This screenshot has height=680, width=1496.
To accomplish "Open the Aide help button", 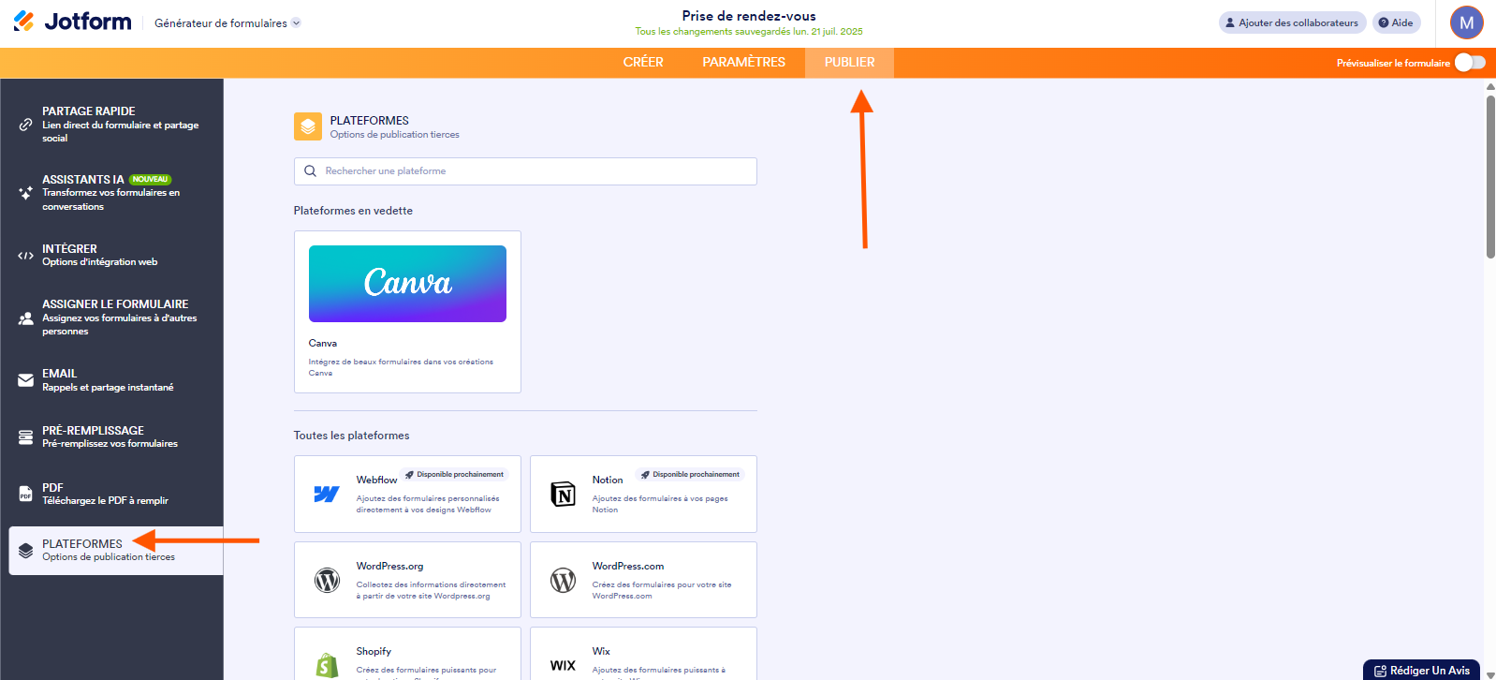I will [1396, 22].
